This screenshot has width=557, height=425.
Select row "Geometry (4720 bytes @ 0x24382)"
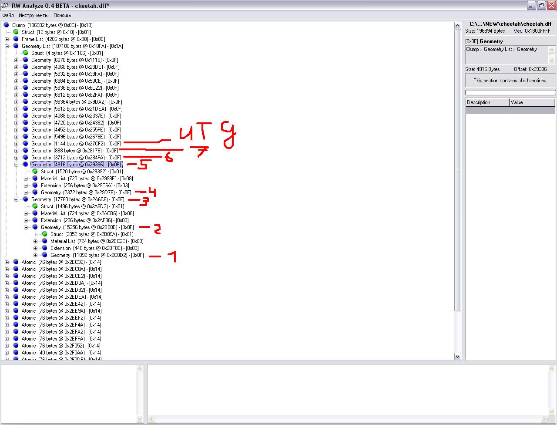coord(76,123)
